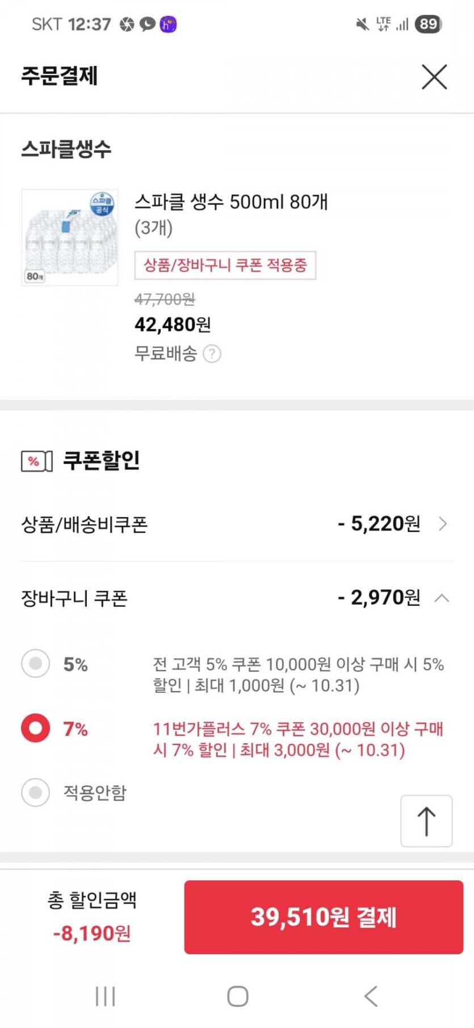Tap the chat notification icon in status bar
The height and width of the screenshot is (1028, 474).
pyautogui.click(x=148, y=24)
